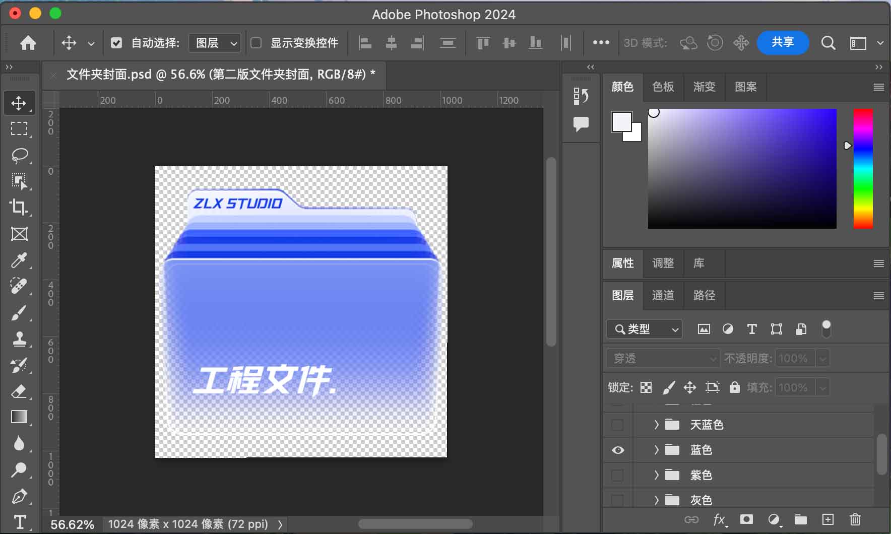Screen dimensions: 891x534
Task: Uncheck the 自动选择 checkbox
Action: (116, 43)
